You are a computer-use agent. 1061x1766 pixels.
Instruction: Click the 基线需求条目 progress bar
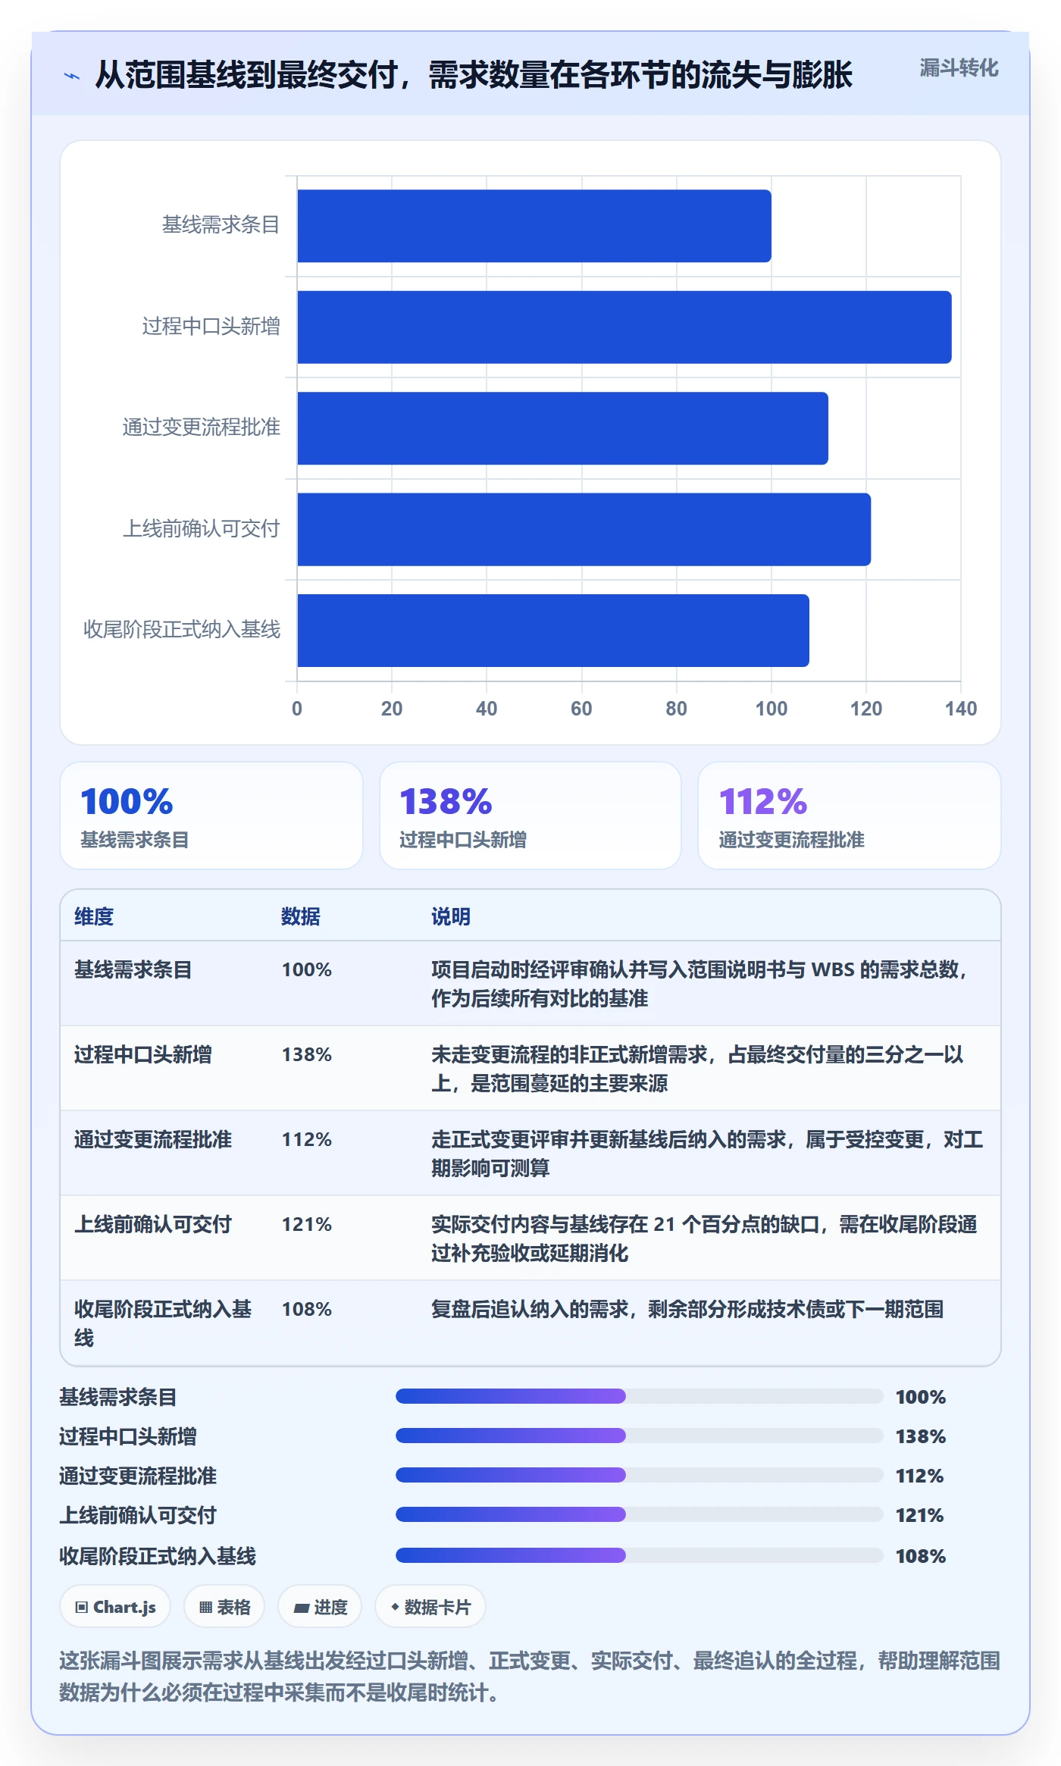[640, 1396]
